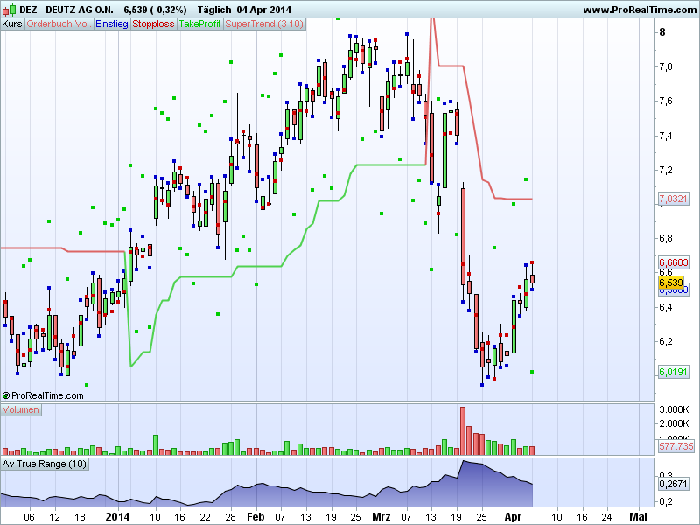Click the 6,6603 stoploss value tag
Viewport: 700px width, 525px height.
[673, 262]
